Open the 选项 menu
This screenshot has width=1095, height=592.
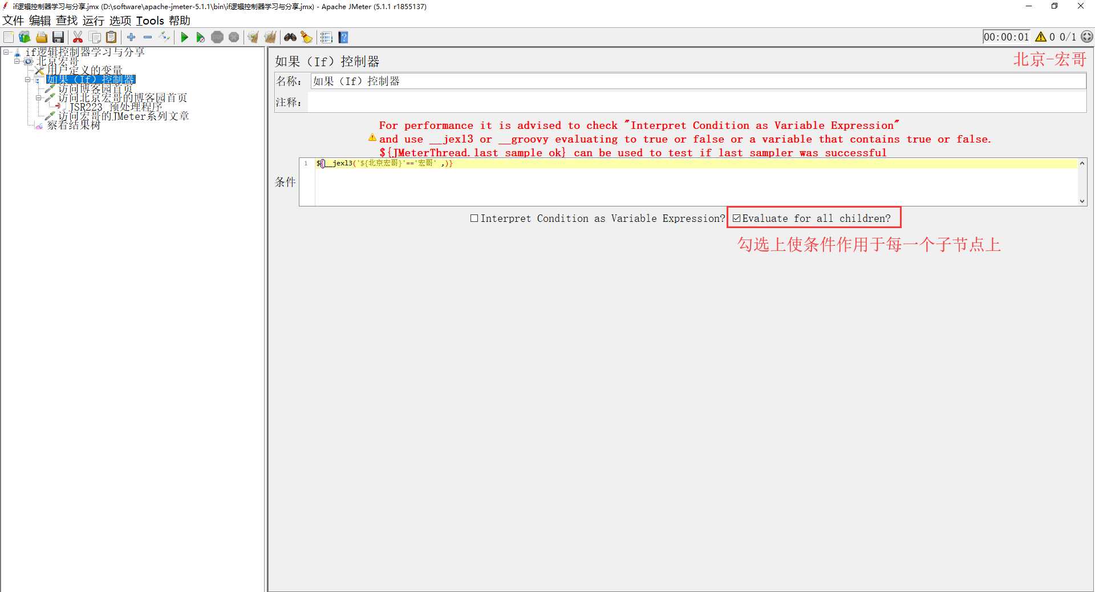click(x=120, y=21)
